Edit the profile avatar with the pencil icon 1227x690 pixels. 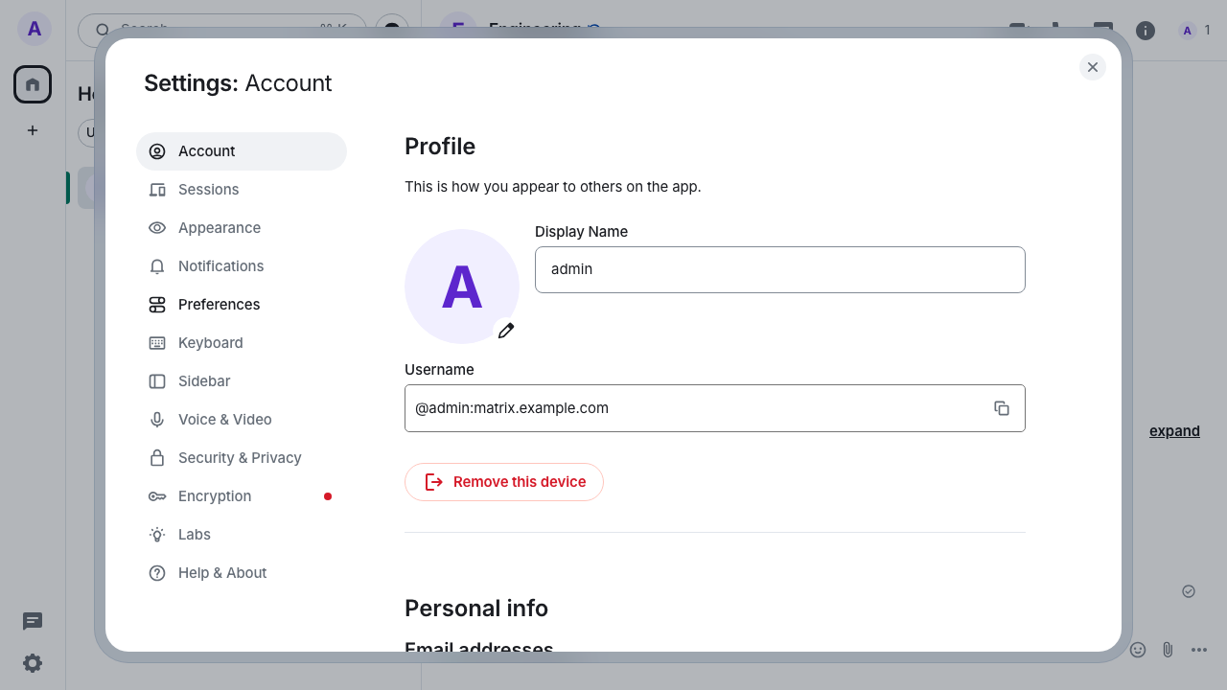tap(506, 331)
